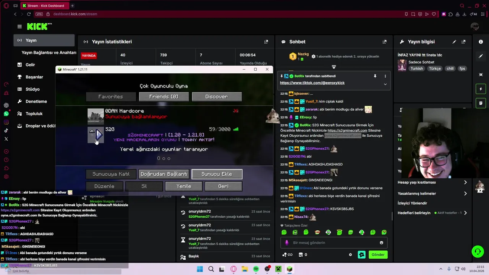Select Minecraft Discover tab

[217, 97]
